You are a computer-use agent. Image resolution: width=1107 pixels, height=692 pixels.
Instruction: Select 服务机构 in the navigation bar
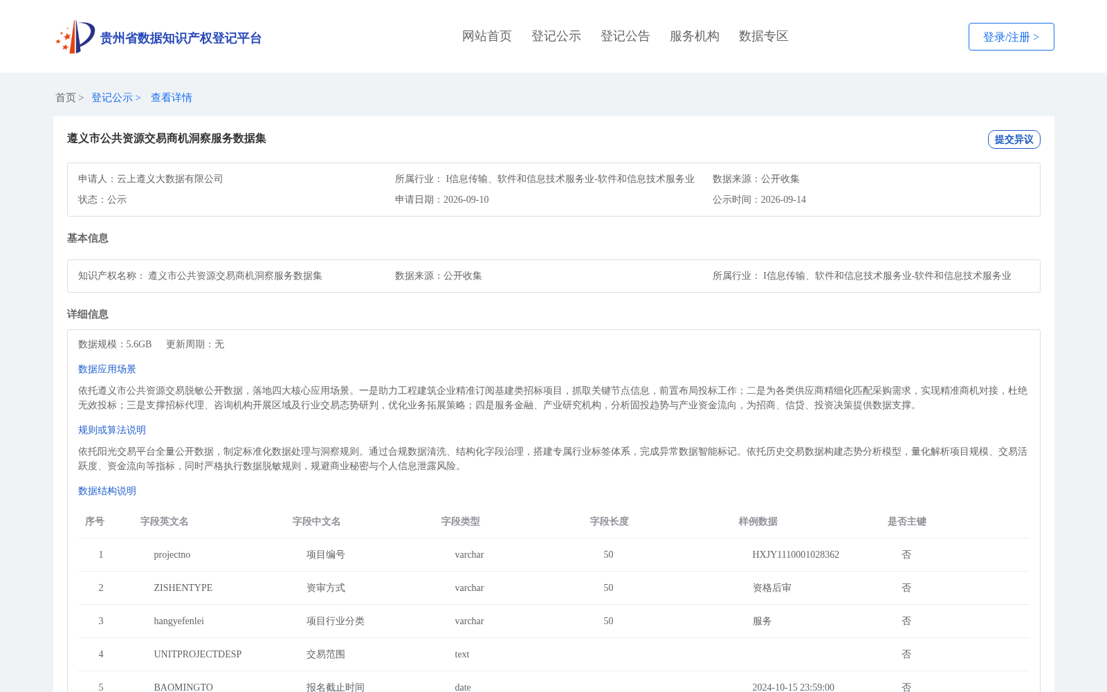[x=695, y=36]
